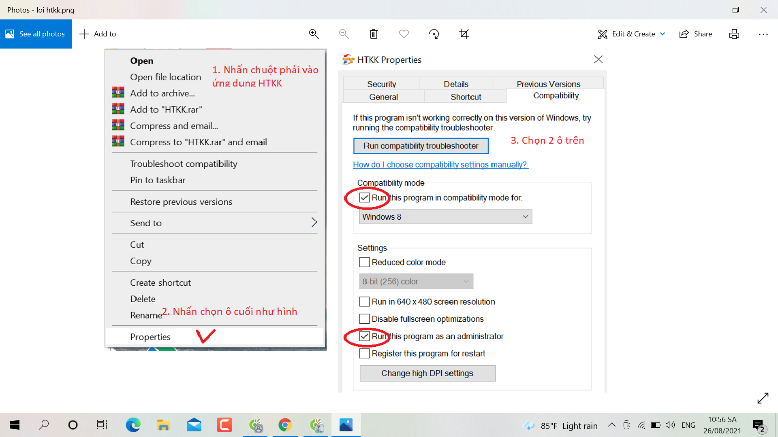Screen dimensions: 778x437
Task: Click the Share button
Action: (x=696, y=34)
